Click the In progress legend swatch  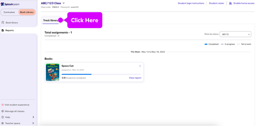coord(222,44)
